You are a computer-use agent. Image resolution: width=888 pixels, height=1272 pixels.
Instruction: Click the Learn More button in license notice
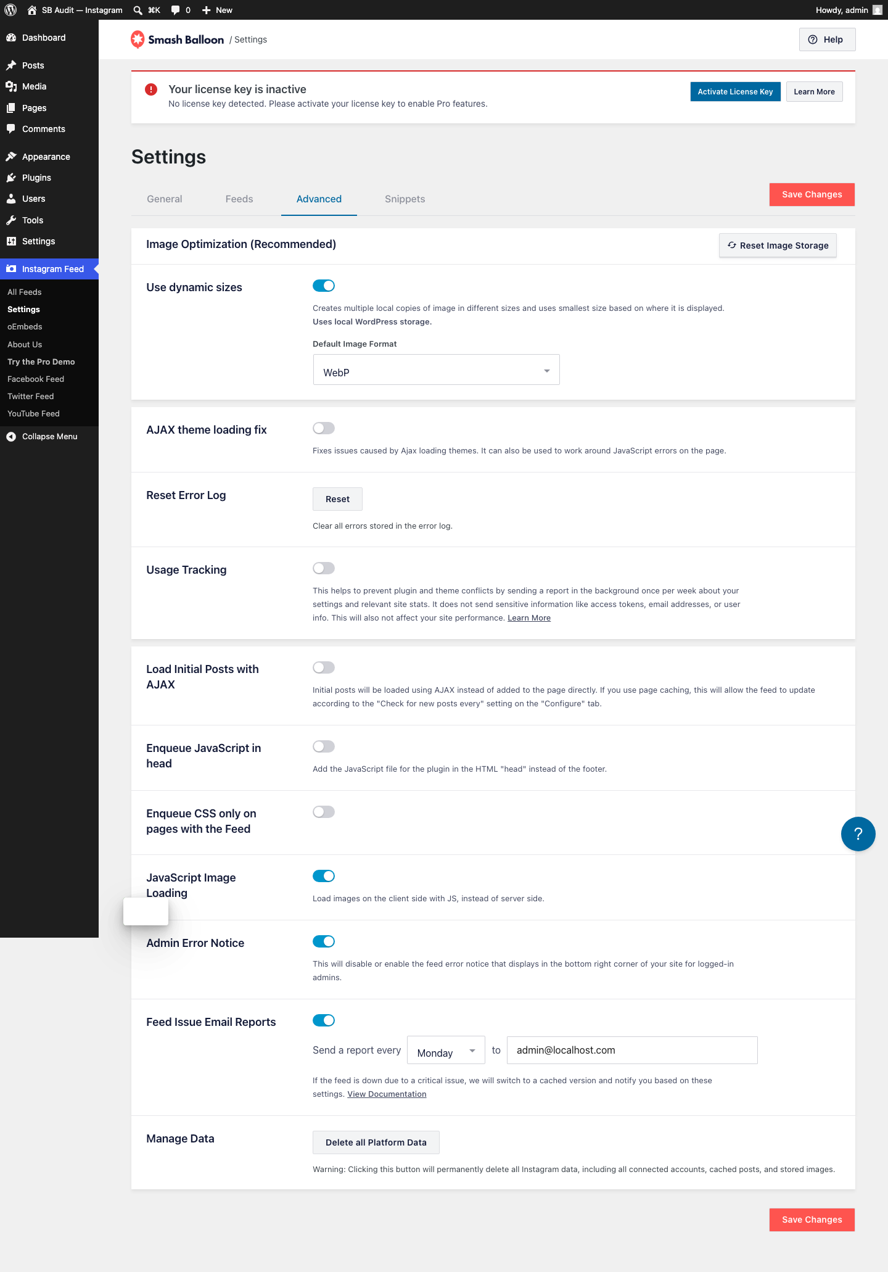[x=814, y=92]
